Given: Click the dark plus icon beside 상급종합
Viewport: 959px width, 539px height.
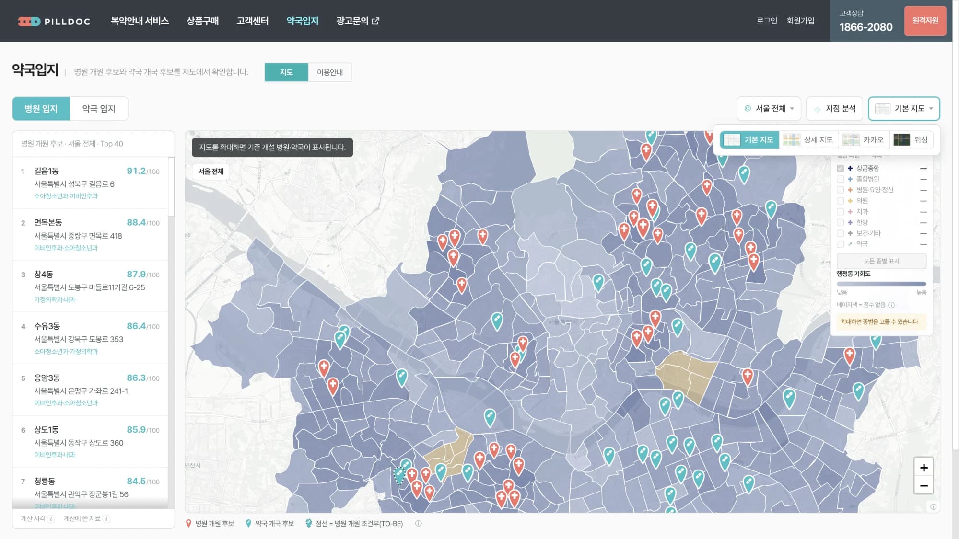Looking at the screenshot, I should [x=850, y=168].
